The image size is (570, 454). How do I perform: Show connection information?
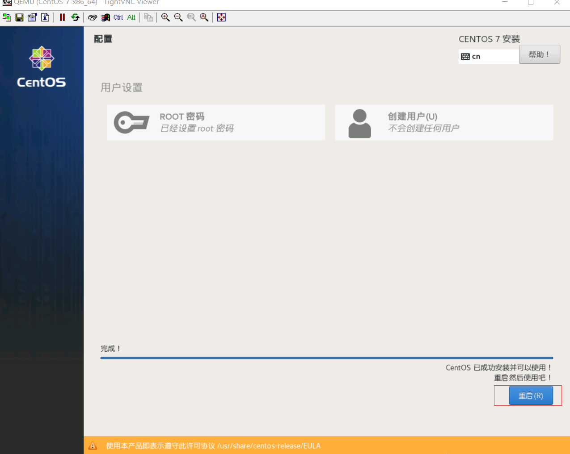pyautogui.click(x=45, y=17)
